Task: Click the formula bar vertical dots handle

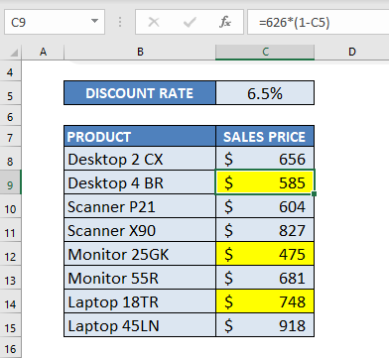Action: click(120, 22)
